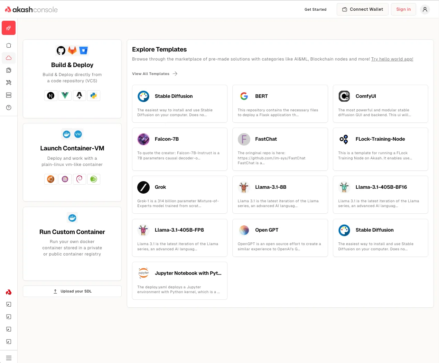Select the ComfyUI template card

tap(380, 104)
